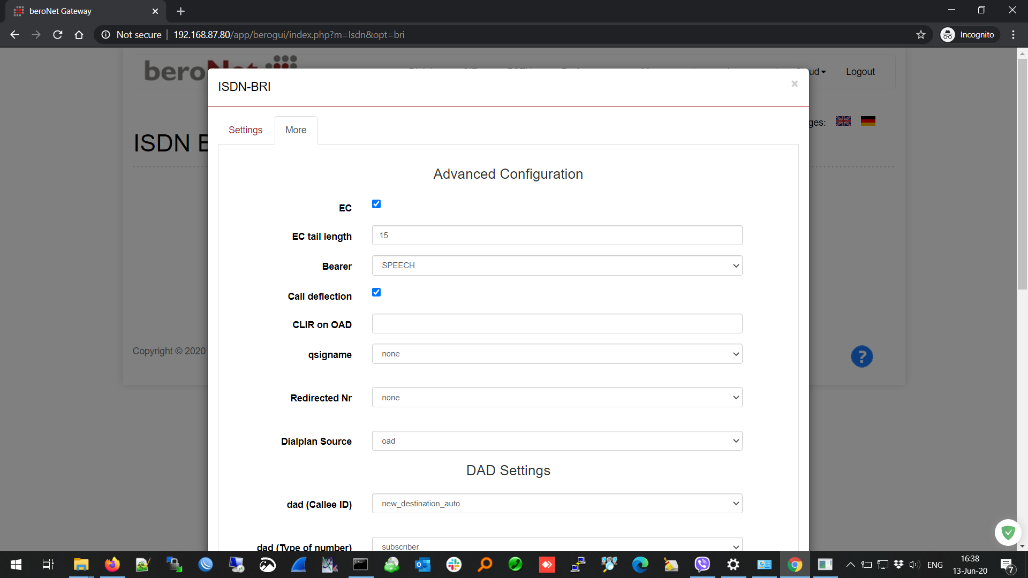Viewport: 1028px width, 578px height.
Task: Uncheck the Call deflection checkbox
Action: (x=376, y=292)
